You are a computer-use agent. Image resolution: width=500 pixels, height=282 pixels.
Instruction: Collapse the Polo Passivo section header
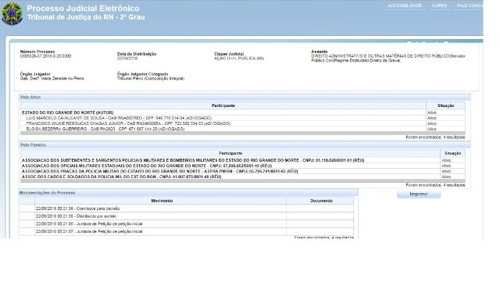[x=245, y=145]
